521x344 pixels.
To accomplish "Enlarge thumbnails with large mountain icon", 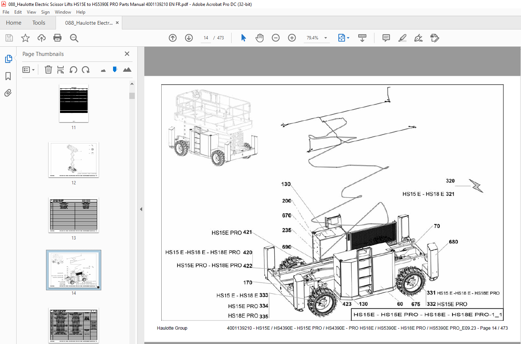I will [x=127, y=70].
